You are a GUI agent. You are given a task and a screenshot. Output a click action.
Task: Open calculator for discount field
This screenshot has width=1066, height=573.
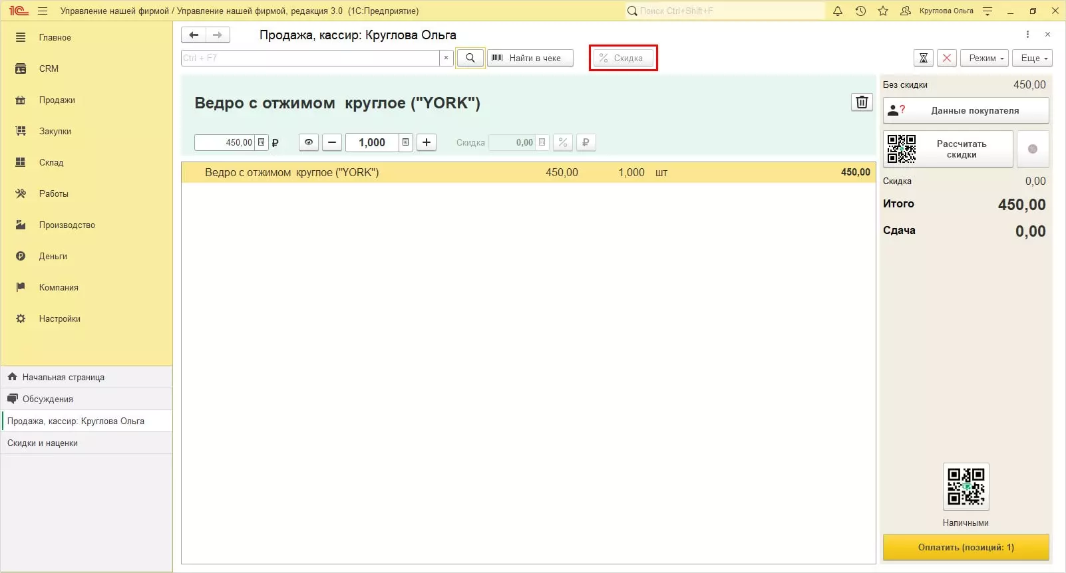pyautogui.click(x=542, y=142)
